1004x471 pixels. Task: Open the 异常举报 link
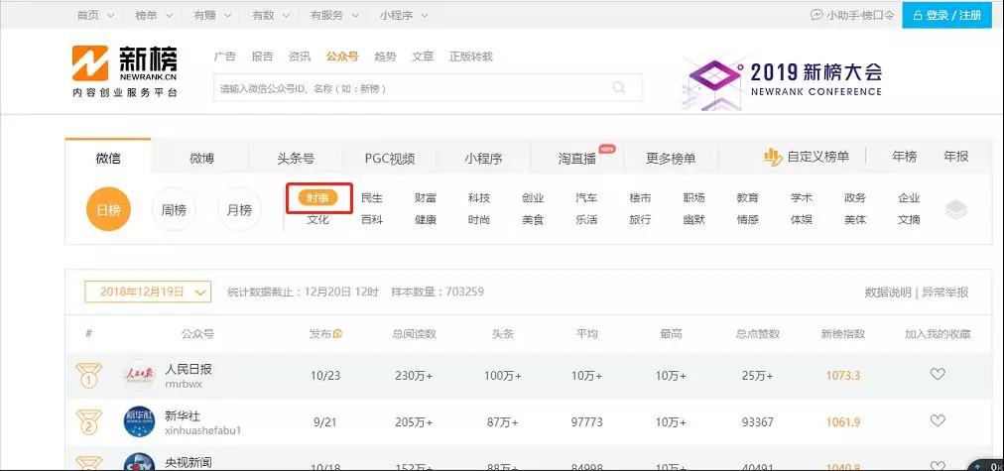(x=945, y=293)
